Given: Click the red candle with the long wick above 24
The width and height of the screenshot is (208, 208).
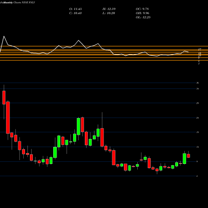Looking at the screenshot, I should 102,137.
